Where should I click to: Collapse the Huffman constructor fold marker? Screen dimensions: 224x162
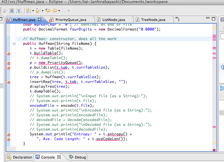[14, 44]
